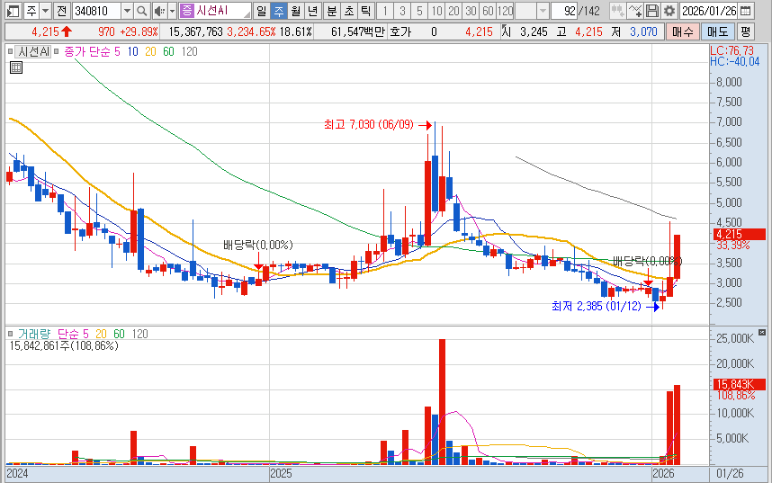Click the green 60 moving average legend in price chart
This screenshot has width=772, height=483.
tap(168, 51)
